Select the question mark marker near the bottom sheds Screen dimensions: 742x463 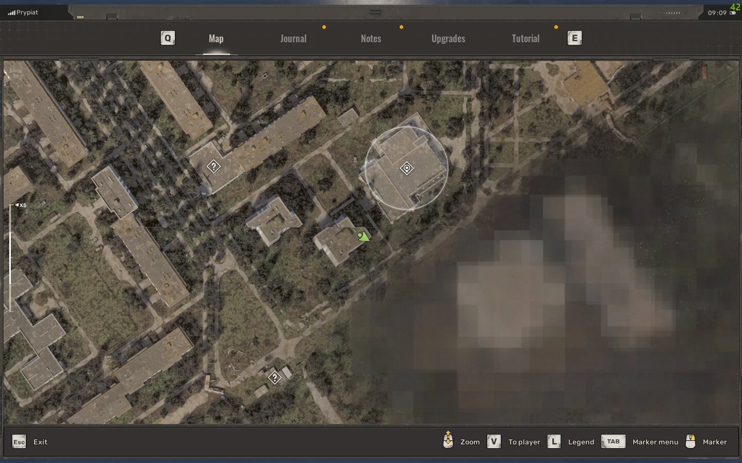click(274, 378)
